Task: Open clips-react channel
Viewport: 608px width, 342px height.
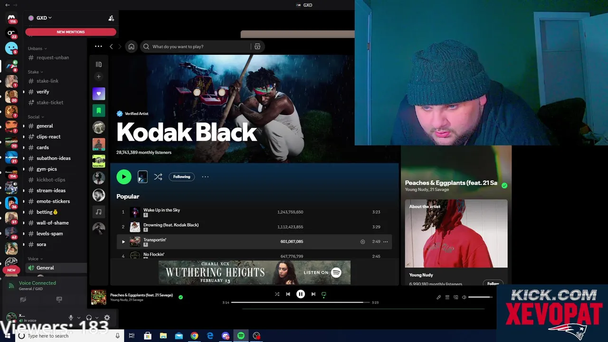Action: coord(48,137)
